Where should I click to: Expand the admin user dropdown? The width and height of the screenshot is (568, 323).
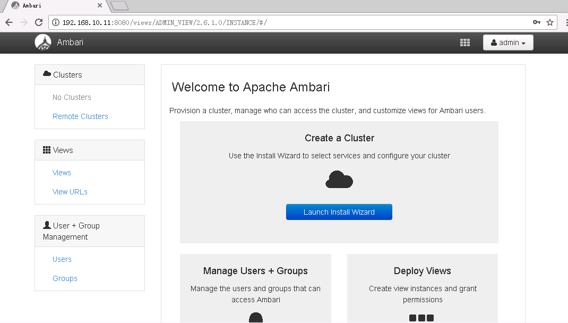508,42
